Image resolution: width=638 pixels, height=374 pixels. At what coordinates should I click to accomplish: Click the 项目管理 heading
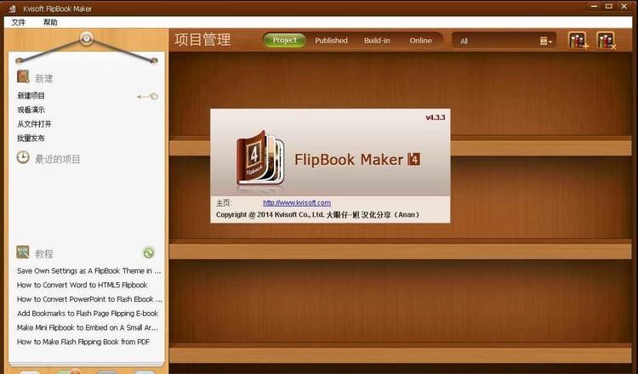tap(202, 40)
